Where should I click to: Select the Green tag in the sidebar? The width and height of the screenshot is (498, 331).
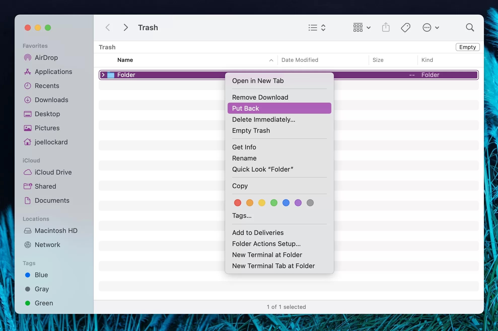click(x=44, y=303)
